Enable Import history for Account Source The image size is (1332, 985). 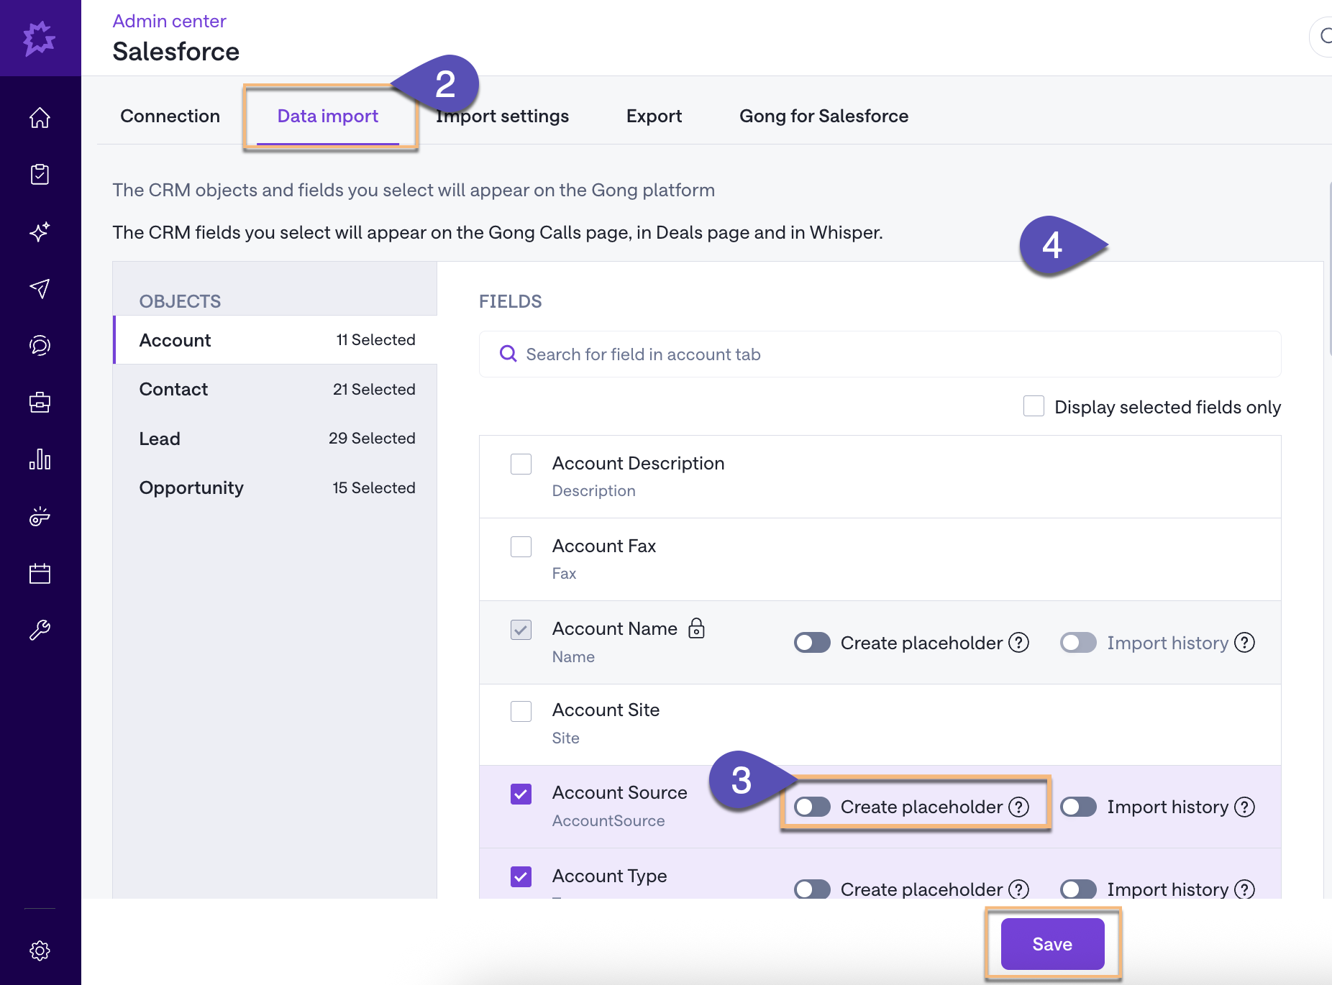pyautogui.click(x=1078, y=807)
